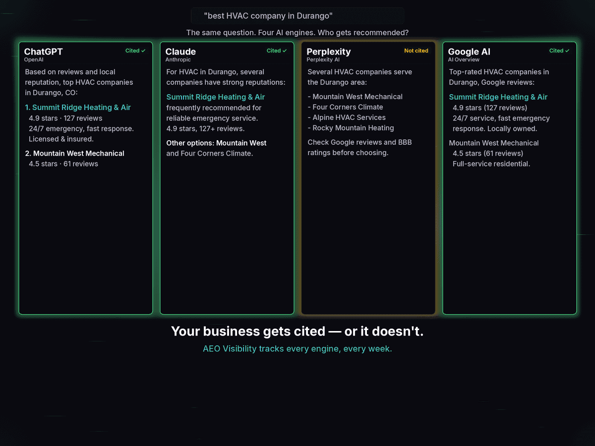The width and height of the screenshot is (595, 446).
Task: Click "4.9 stars · 127 reviews" in ChatGPT card
Action: [65, 118]
